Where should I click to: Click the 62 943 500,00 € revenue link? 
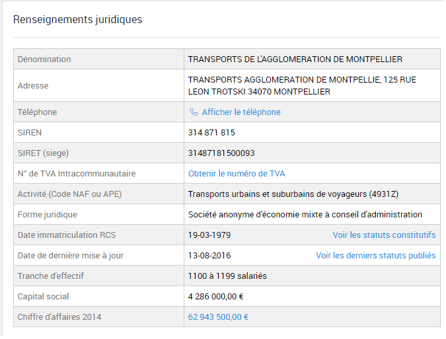218,317
